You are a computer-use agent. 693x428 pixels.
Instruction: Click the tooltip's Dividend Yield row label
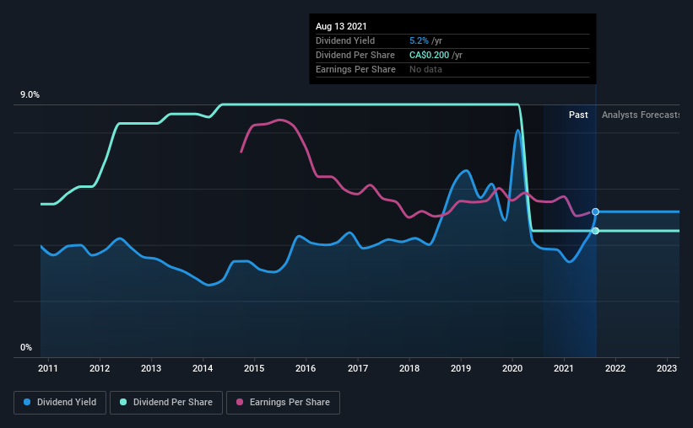pos(345,40)
